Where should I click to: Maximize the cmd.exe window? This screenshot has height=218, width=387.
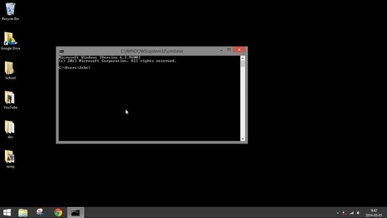click(x=229, y=50)
